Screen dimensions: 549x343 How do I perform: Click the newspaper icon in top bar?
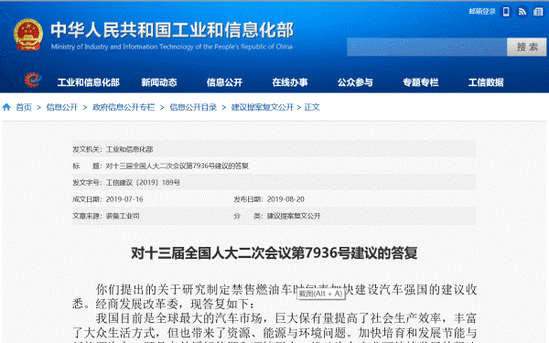point(538,12)
